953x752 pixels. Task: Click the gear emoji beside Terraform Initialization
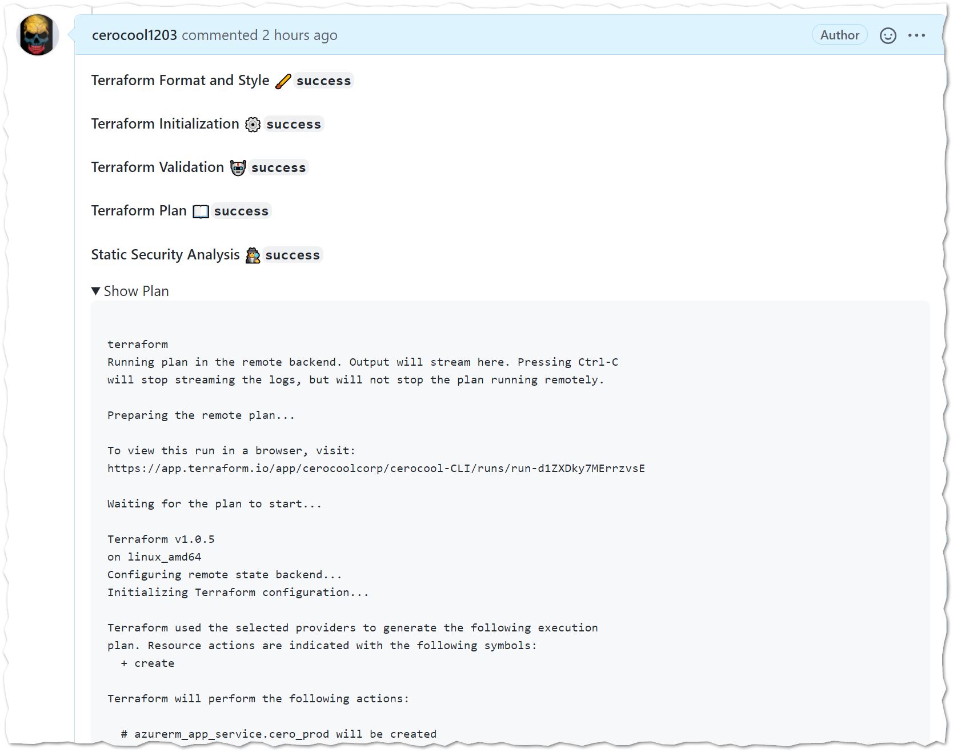253,125
